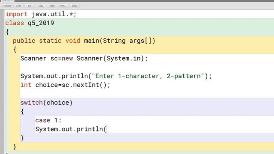
Task: Click the 'class' keyword
Action: pos(15,23)
